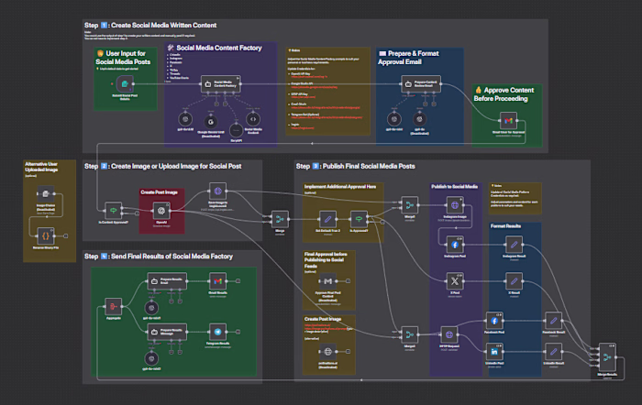Select the Submit Social Post Details form trigger node
642x405 pixels.
(124, 84)
